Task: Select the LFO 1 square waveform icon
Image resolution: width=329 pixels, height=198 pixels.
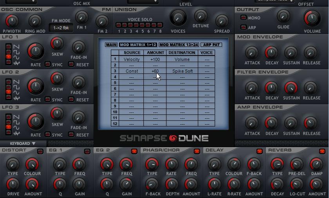Action: tap(16, 52)
